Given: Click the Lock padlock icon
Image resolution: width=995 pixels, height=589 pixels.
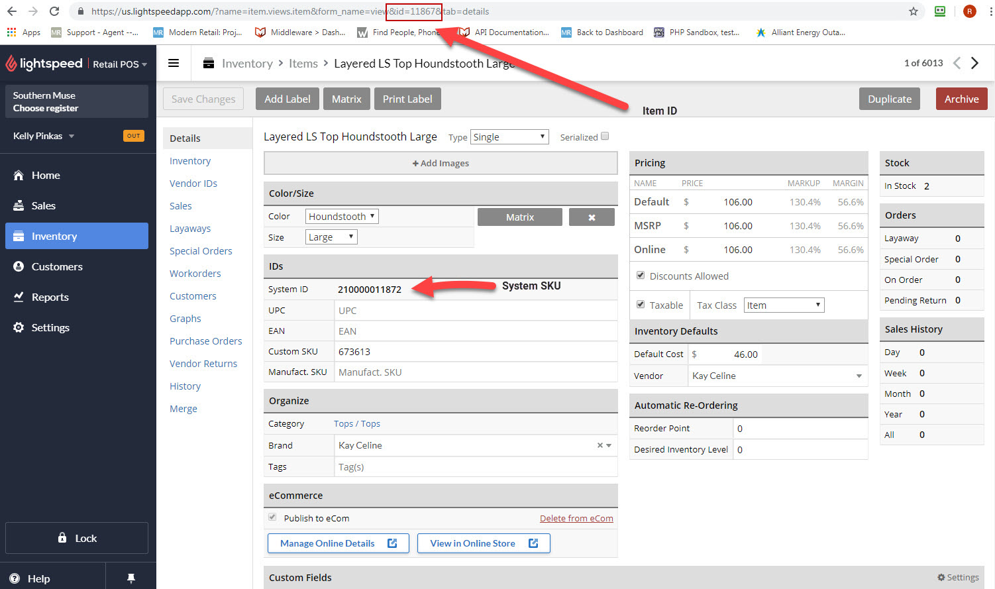Looking at the screenshot, I should click(x=62, y=537).
